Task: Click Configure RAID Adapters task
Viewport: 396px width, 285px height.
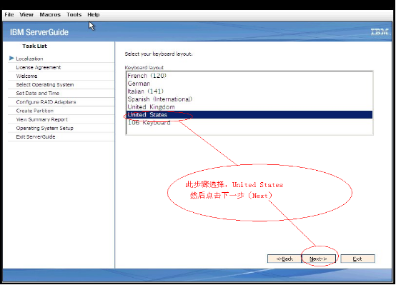Action: tap(46, 102)
